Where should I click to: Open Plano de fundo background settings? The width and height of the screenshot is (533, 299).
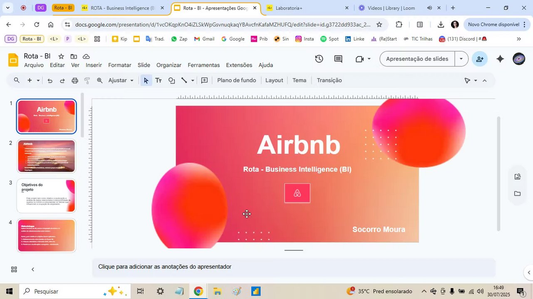[236, 81]
